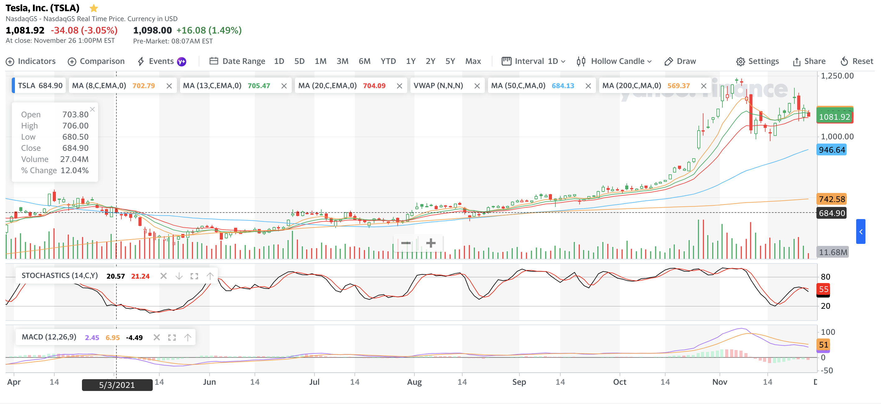Click the Jul label on time axis
The height and width of the screenshot is (404, 881).
pyautogui.click(x=314, y=382)
